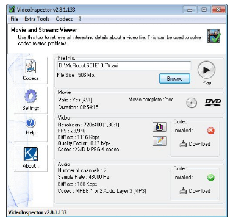The image size is (230, 221).
Task: Close the VideoInspector window
Action: (218, 10)
